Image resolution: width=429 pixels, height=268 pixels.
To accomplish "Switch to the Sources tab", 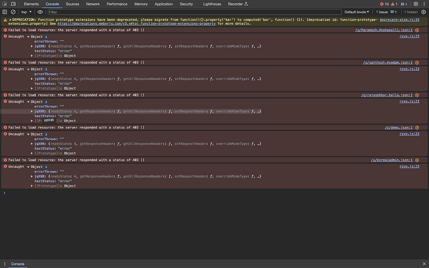I will pos(72,4).
